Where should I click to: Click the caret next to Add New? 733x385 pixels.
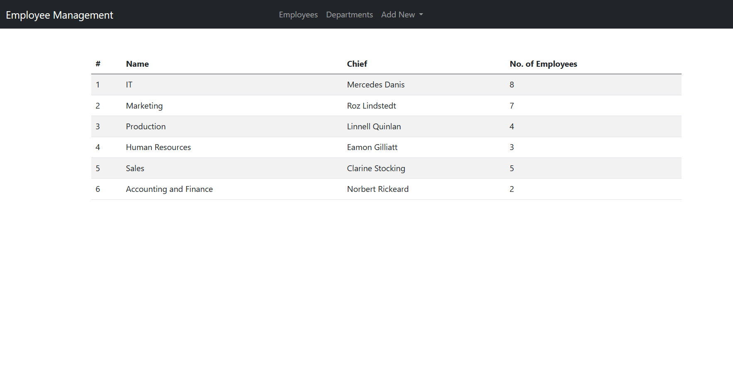coord(421,15)
